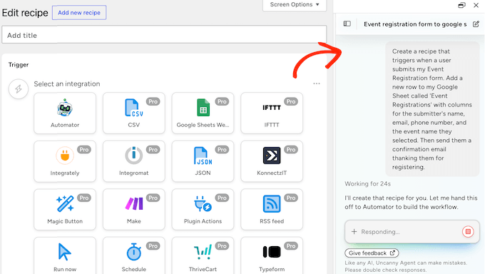Pop out the agent panel window
The width and height of the screenshot is (485, 274).
pos(461,5)
